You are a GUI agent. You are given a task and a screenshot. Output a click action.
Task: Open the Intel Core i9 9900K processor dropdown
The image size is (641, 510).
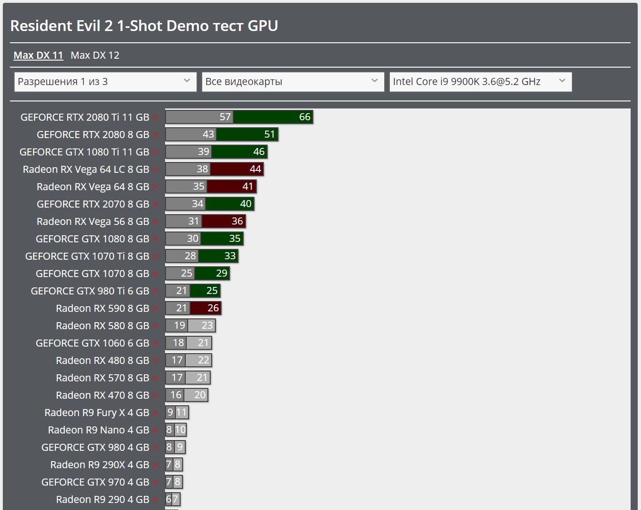point(480,82)
